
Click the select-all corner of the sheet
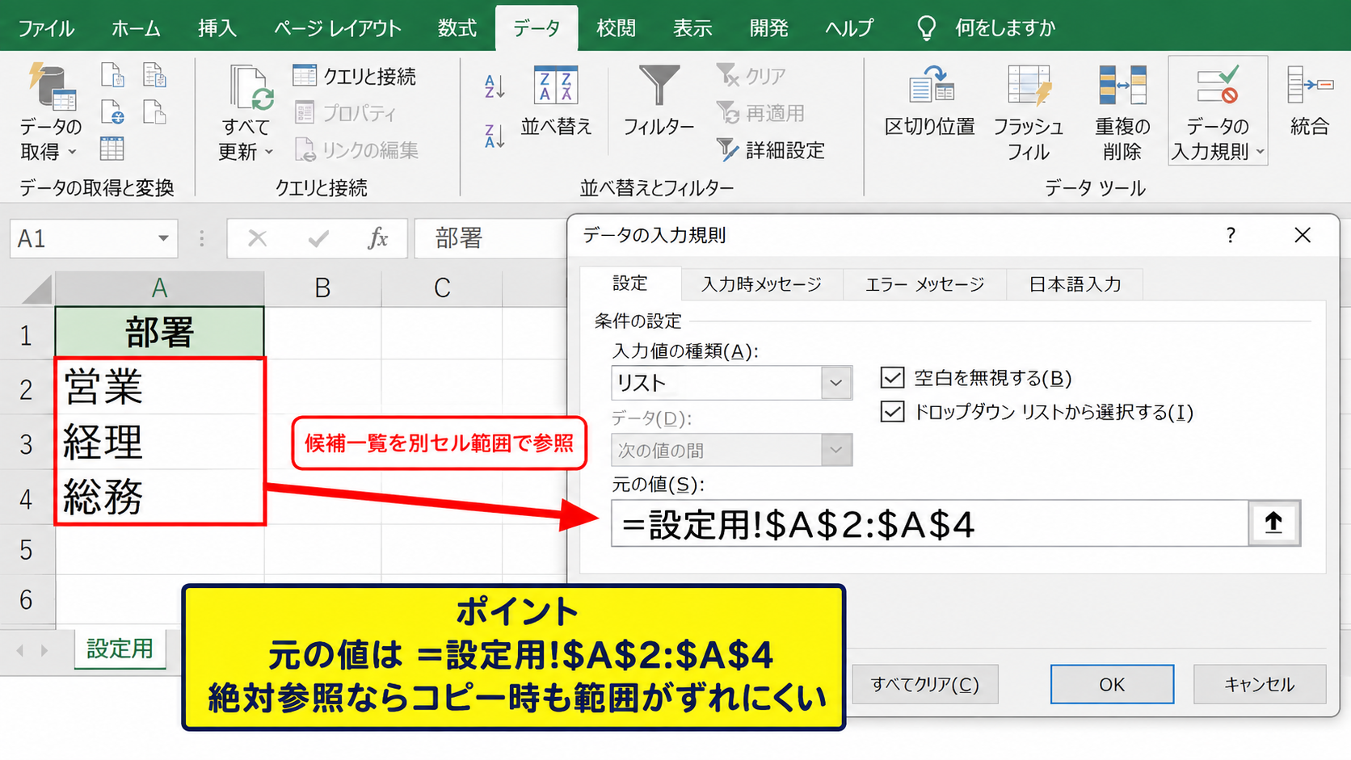coord(36,288)
